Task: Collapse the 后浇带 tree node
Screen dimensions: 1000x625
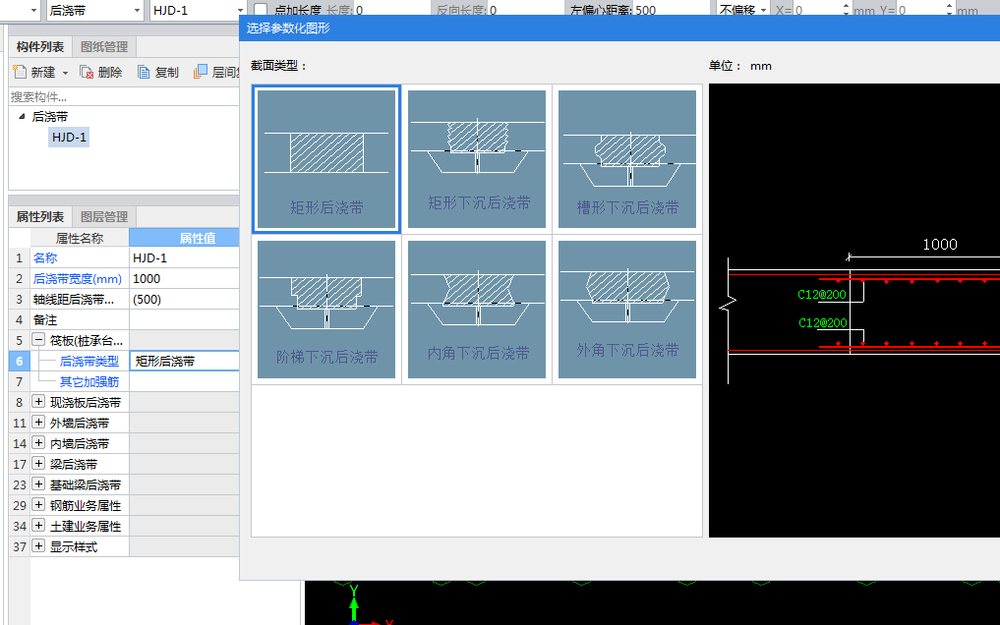Action: pos(22,117)
